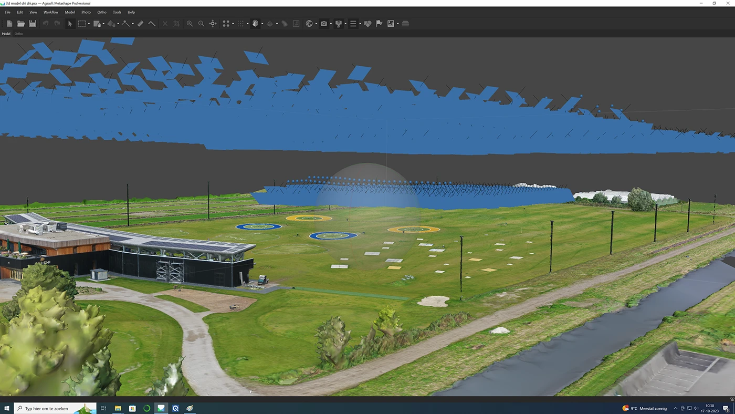
Task: Choose the Move Region tool
Action: [x=97, y=24]
